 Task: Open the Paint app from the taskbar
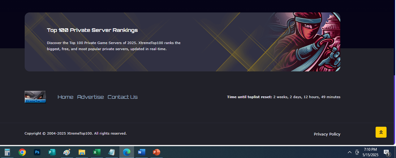(x=67, y=152)
